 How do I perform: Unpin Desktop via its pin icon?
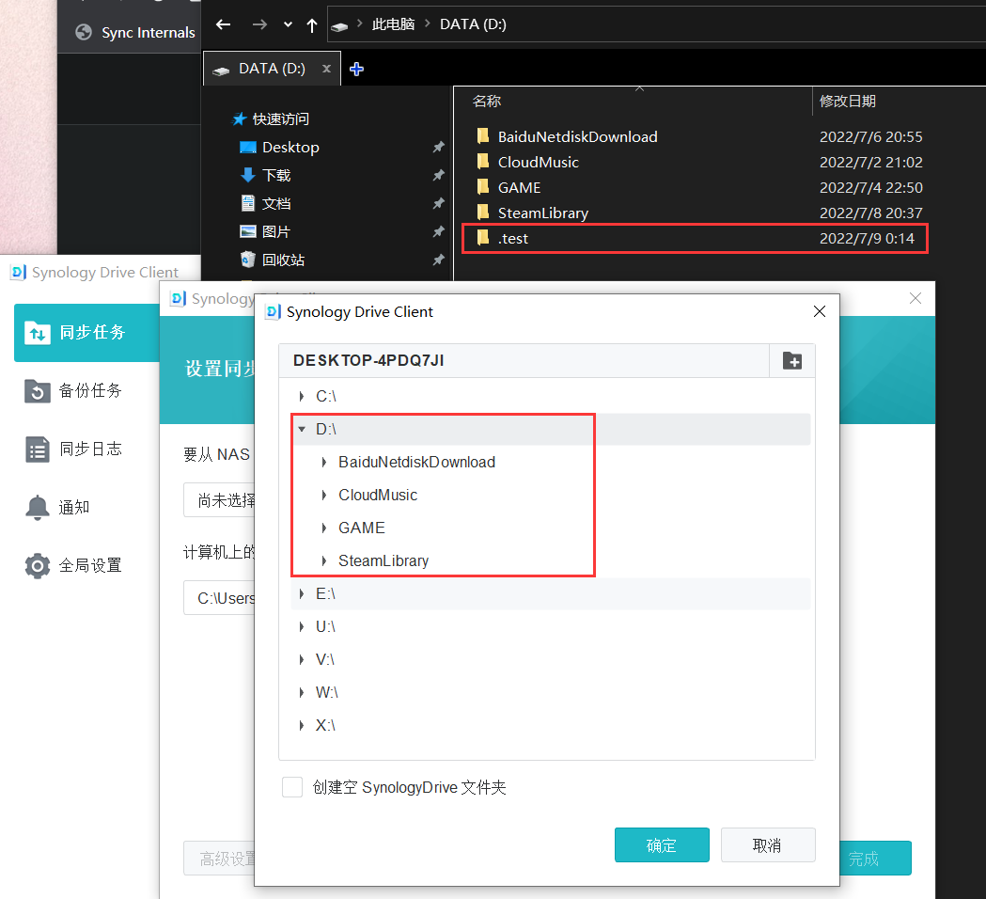click(438, 148)
